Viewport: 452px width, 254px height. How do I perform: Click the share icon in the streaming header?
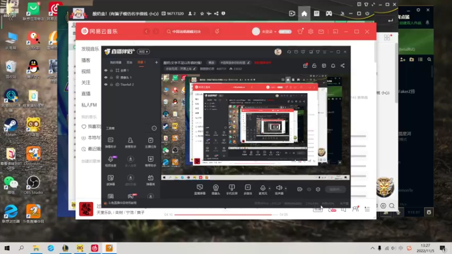(x=342, y=65)
